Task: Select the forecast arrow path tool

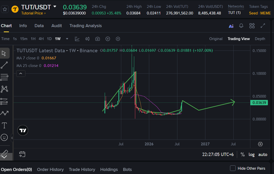Action: click(4, 113)
